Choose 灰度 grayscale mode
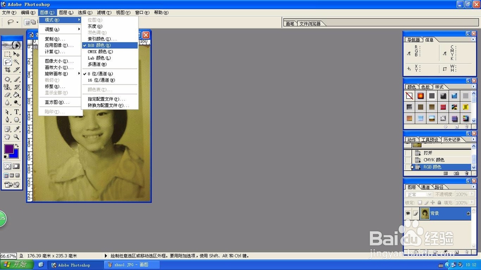Image resolution: width=481 pixels, height=270 pixels. tap(110, 26)
